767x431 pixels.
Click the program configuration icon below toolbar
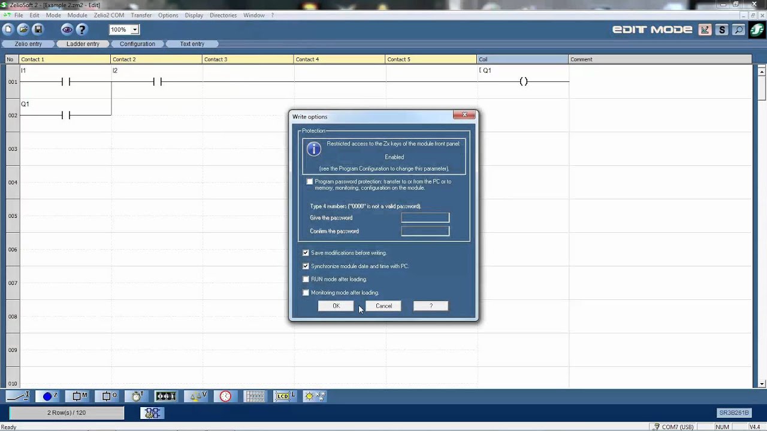tap(152, 413)
